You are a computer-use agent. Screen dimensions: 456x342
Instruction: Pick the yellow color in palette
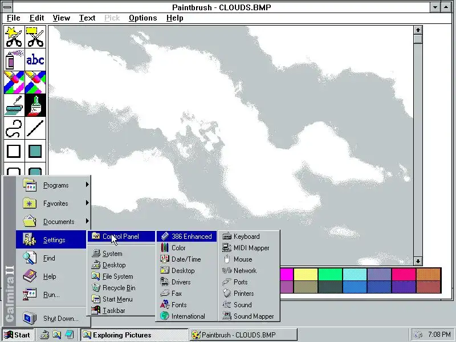coord(306,275)
